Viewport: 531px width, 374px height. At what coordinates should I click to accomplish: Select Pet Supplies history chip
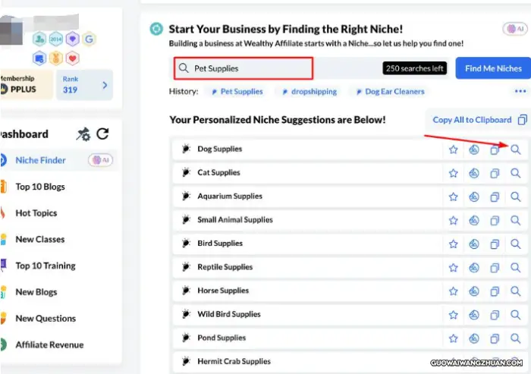point(237,92)
